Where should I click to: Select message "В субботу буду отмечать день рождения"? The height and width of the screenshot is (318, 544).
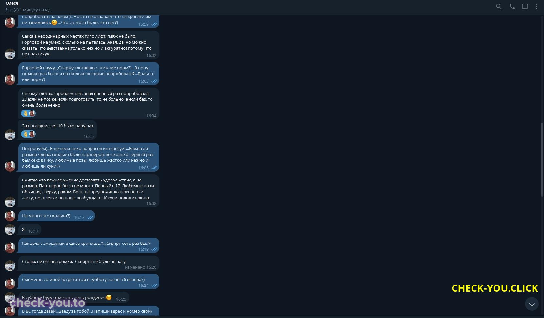point(74,297)
